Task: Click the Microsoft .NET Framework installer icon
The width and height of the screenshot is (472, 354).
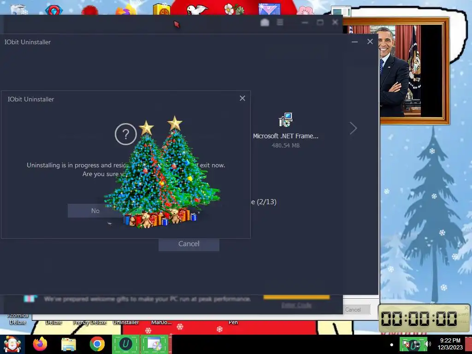Action: pyautogui.click(x=285, y=120)
